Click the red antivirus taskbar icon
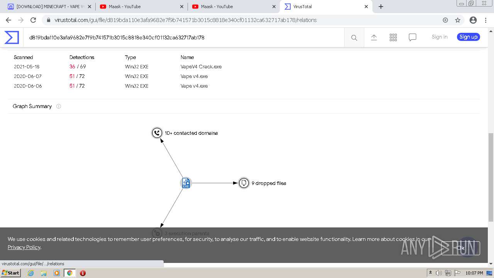494x278 pixels. (x=83, y=273)
